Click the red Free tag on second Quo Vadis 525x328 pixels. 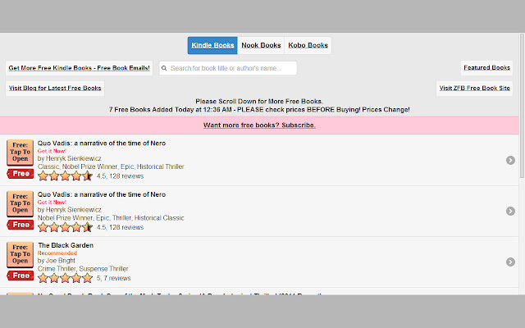[20, 225]
